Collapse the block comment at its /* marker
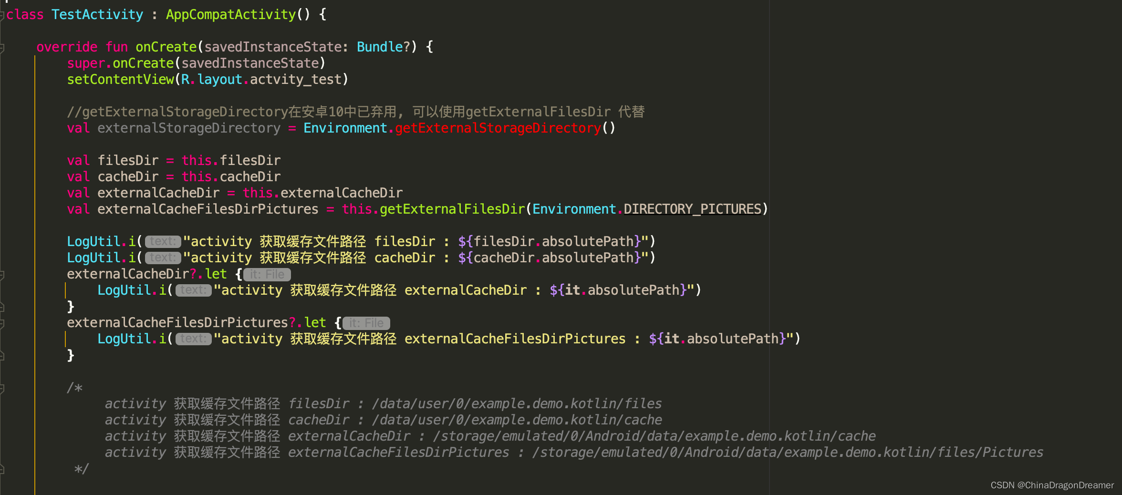This screenshot has width=1122, height=495. [x=2, y=388]
